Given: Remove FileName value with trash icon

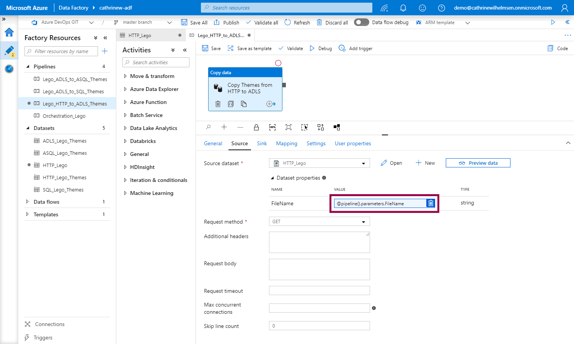Looking at the screenshot, I should (x=430, y=203).
